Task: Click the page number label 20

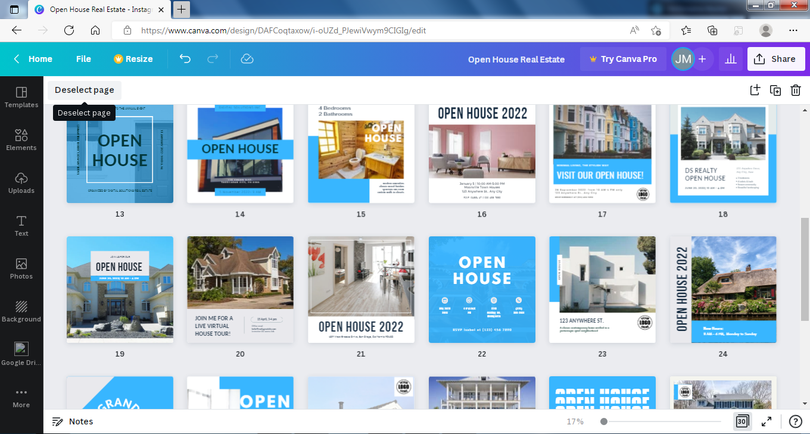Action: click(240, 354)
